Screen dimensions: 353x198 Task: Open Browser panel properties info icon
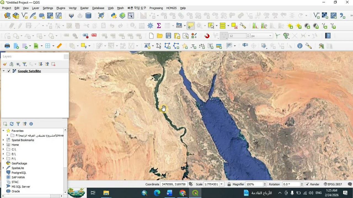pyautogui.click(x=31, y=124)
